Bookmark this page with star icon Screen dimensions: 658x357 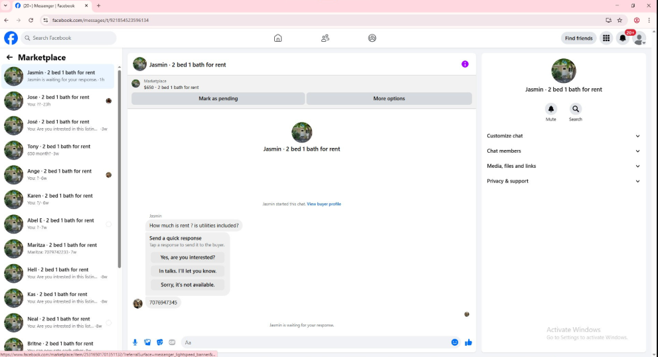click(619, 20)
